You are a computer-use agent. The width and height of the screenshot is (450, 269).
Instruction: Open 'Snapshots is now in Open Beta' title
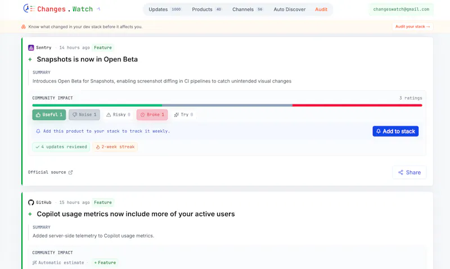[87, 60]
